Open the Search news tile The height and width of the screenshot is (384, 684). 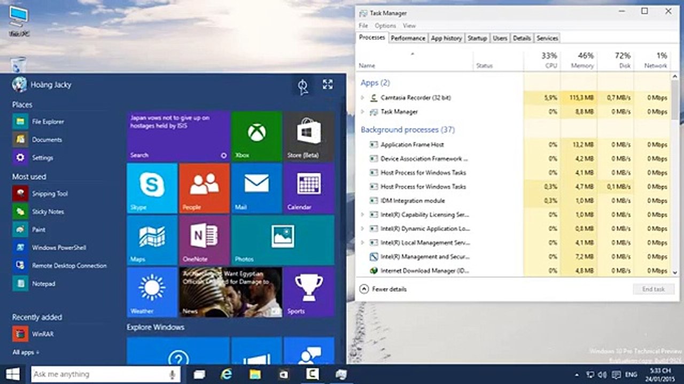click(x=178, y=136)
